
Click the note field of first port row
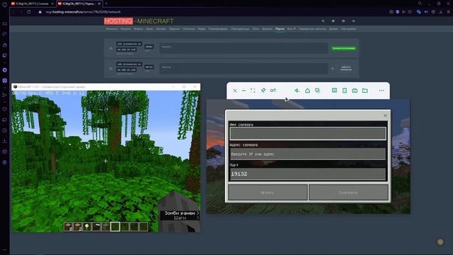[243, 48]
